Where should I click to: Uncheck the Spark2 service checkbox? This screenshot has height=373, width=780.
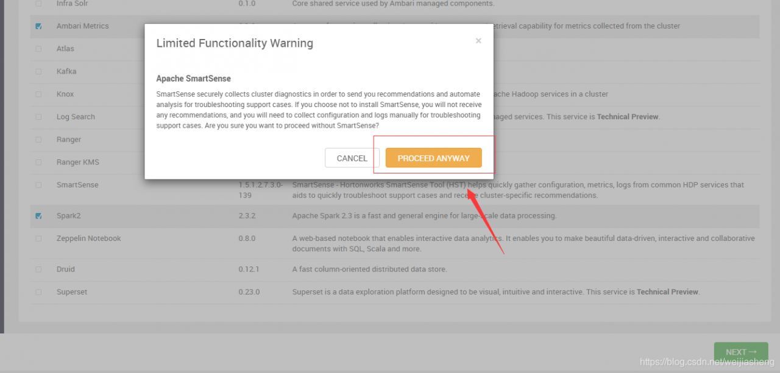tap(39, 216)
